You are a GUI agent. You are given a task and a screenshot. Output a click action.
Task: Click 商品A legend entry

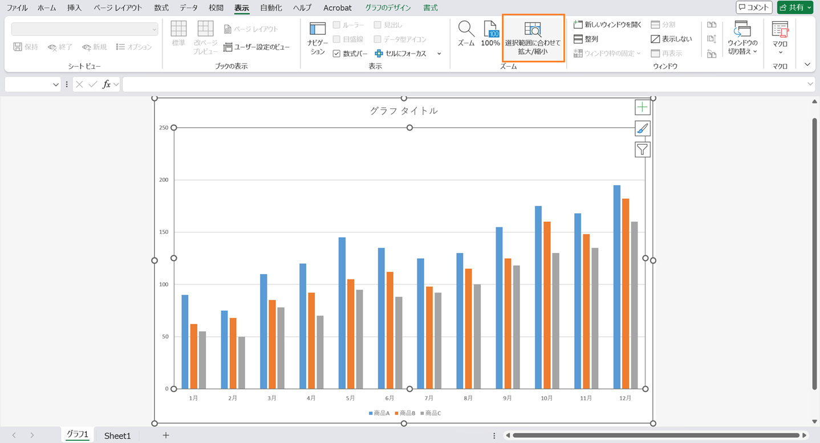click(379, 413)
